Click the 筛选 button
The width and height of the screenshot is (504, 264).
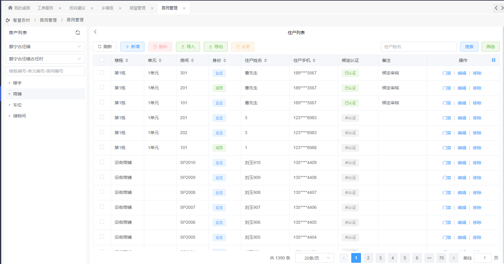click(491, 47)
